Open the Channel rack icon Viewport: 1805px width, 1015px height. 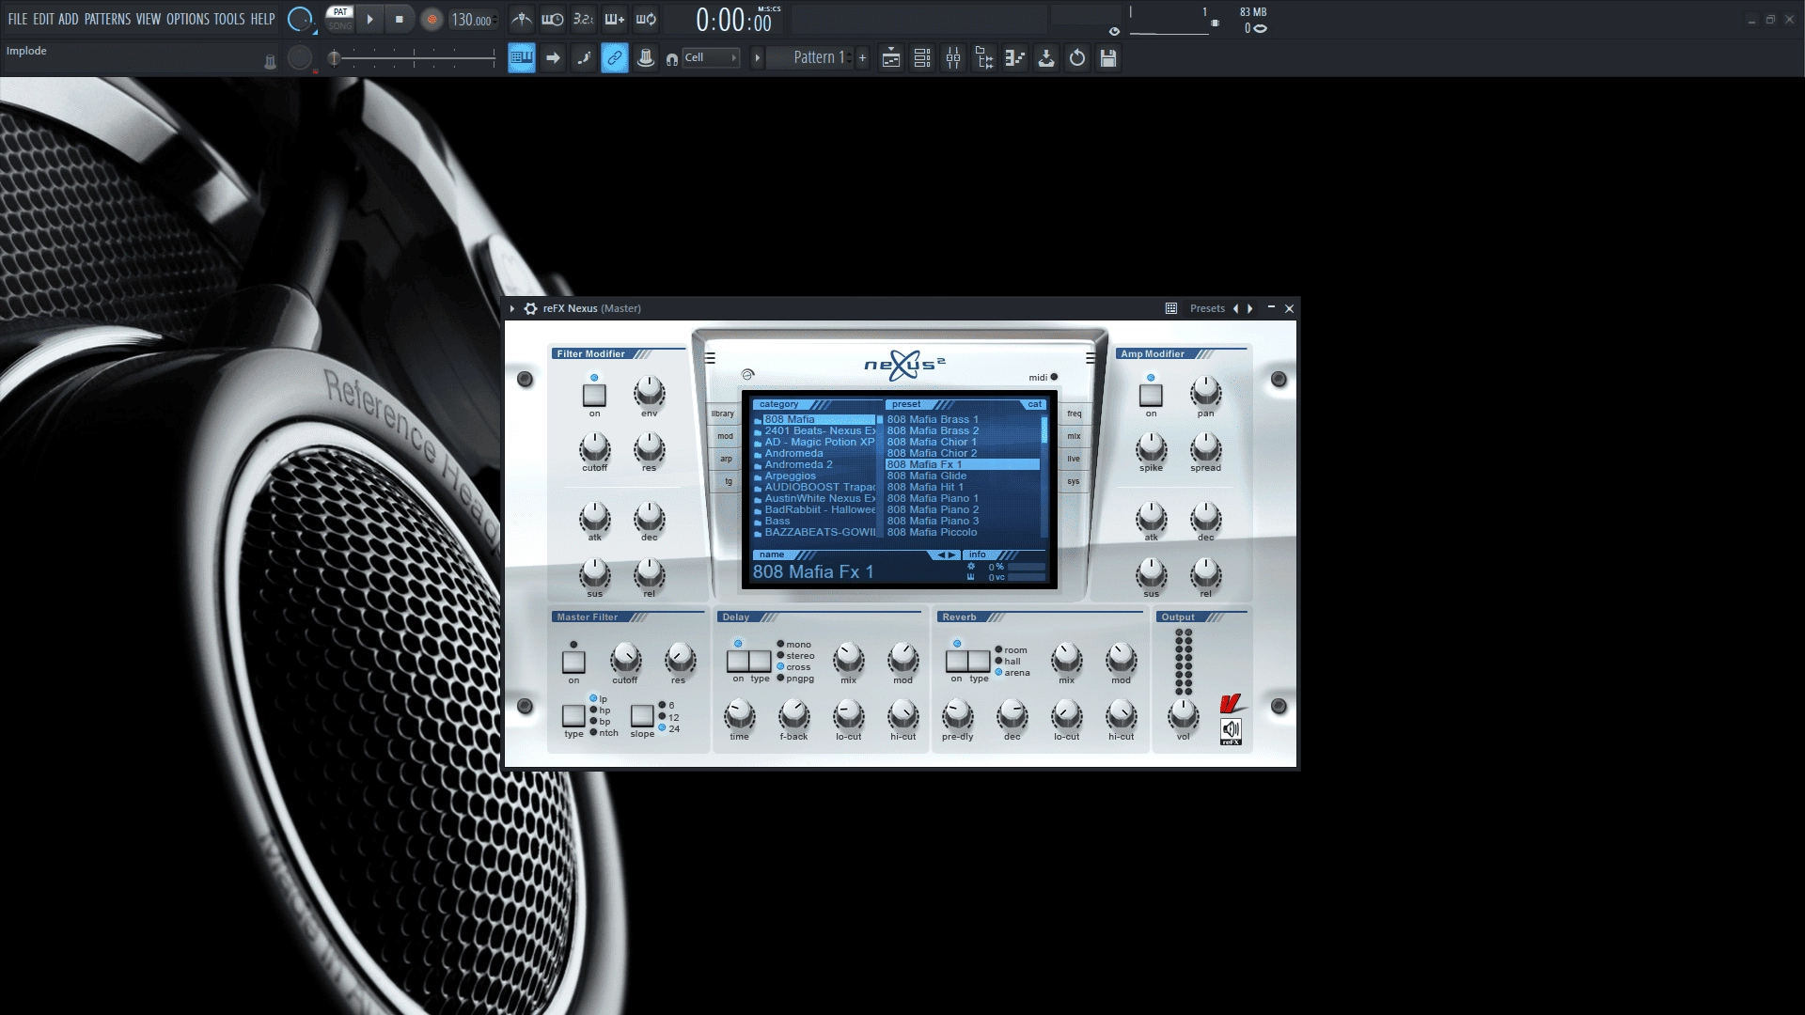point(922,58)
